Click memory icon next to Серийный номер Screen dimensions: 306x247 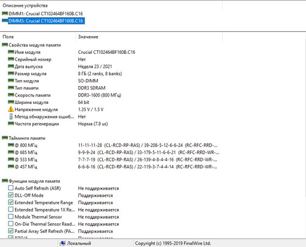[x=11, y=59]
